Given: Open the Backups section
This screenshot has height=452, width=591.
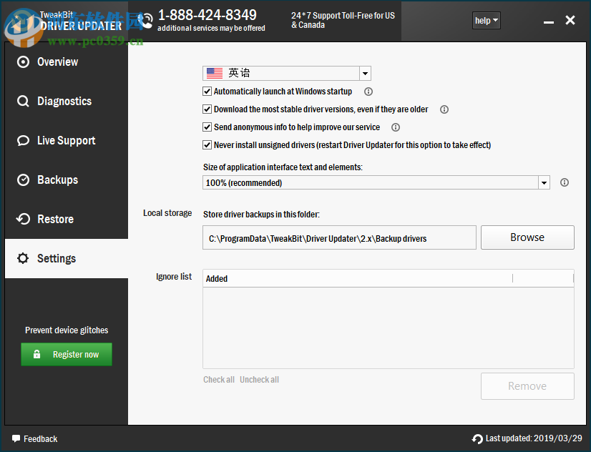Looking at the screenshot, I should pos(22,180).
